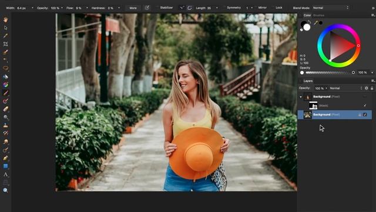Select the Crop tool

point(5,44)
